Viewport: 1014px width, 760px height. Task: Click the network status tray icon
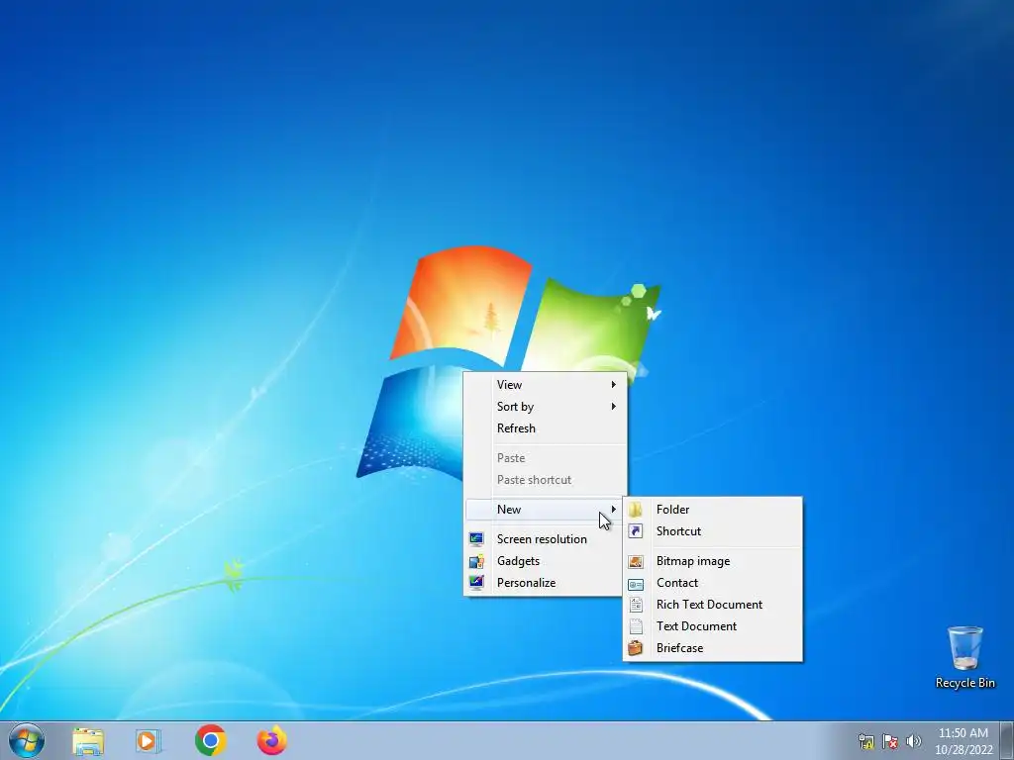865,741
